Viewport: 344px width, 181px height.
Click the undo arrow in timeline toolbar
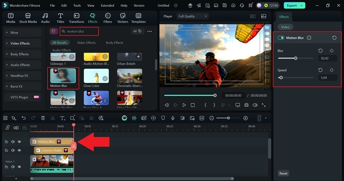pyautogui.click(x=24, y=118)
